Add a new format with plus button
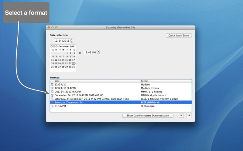 pos(189,116)
